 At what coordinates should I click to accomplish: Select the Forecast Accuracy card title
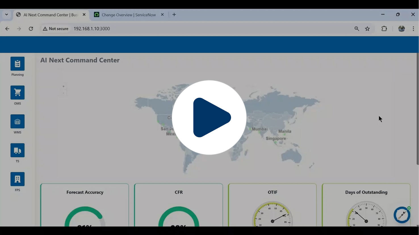pos(85,192)
